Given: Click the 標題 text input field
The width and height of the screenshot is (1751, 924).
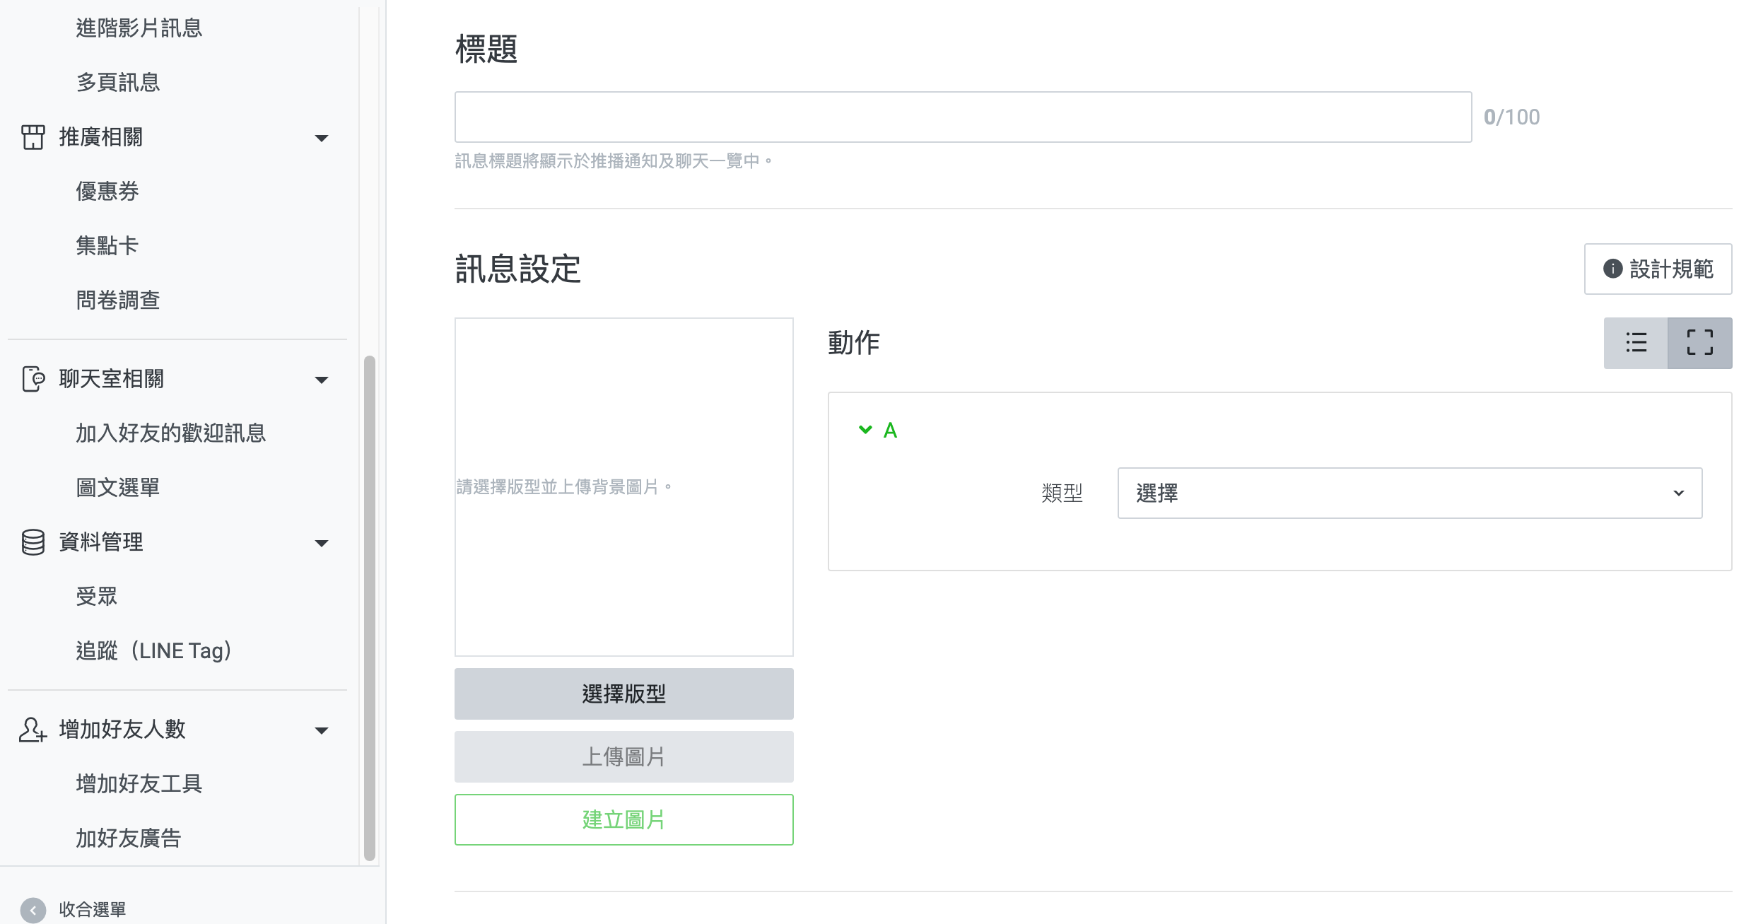Looking at the screenshot, I should click(x=963, y=117).
